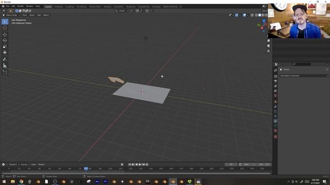This screenshot has height=185, width=330.
Task: Open the Texture properties tab
Action: pyautogui.click(x=275, y=137)
